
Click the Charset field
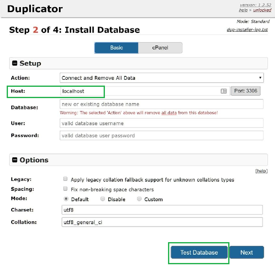click(162, 210)
